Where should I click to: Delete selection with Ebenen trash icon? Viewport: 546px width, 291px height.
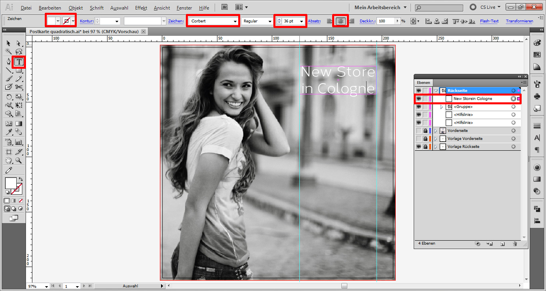515,243
